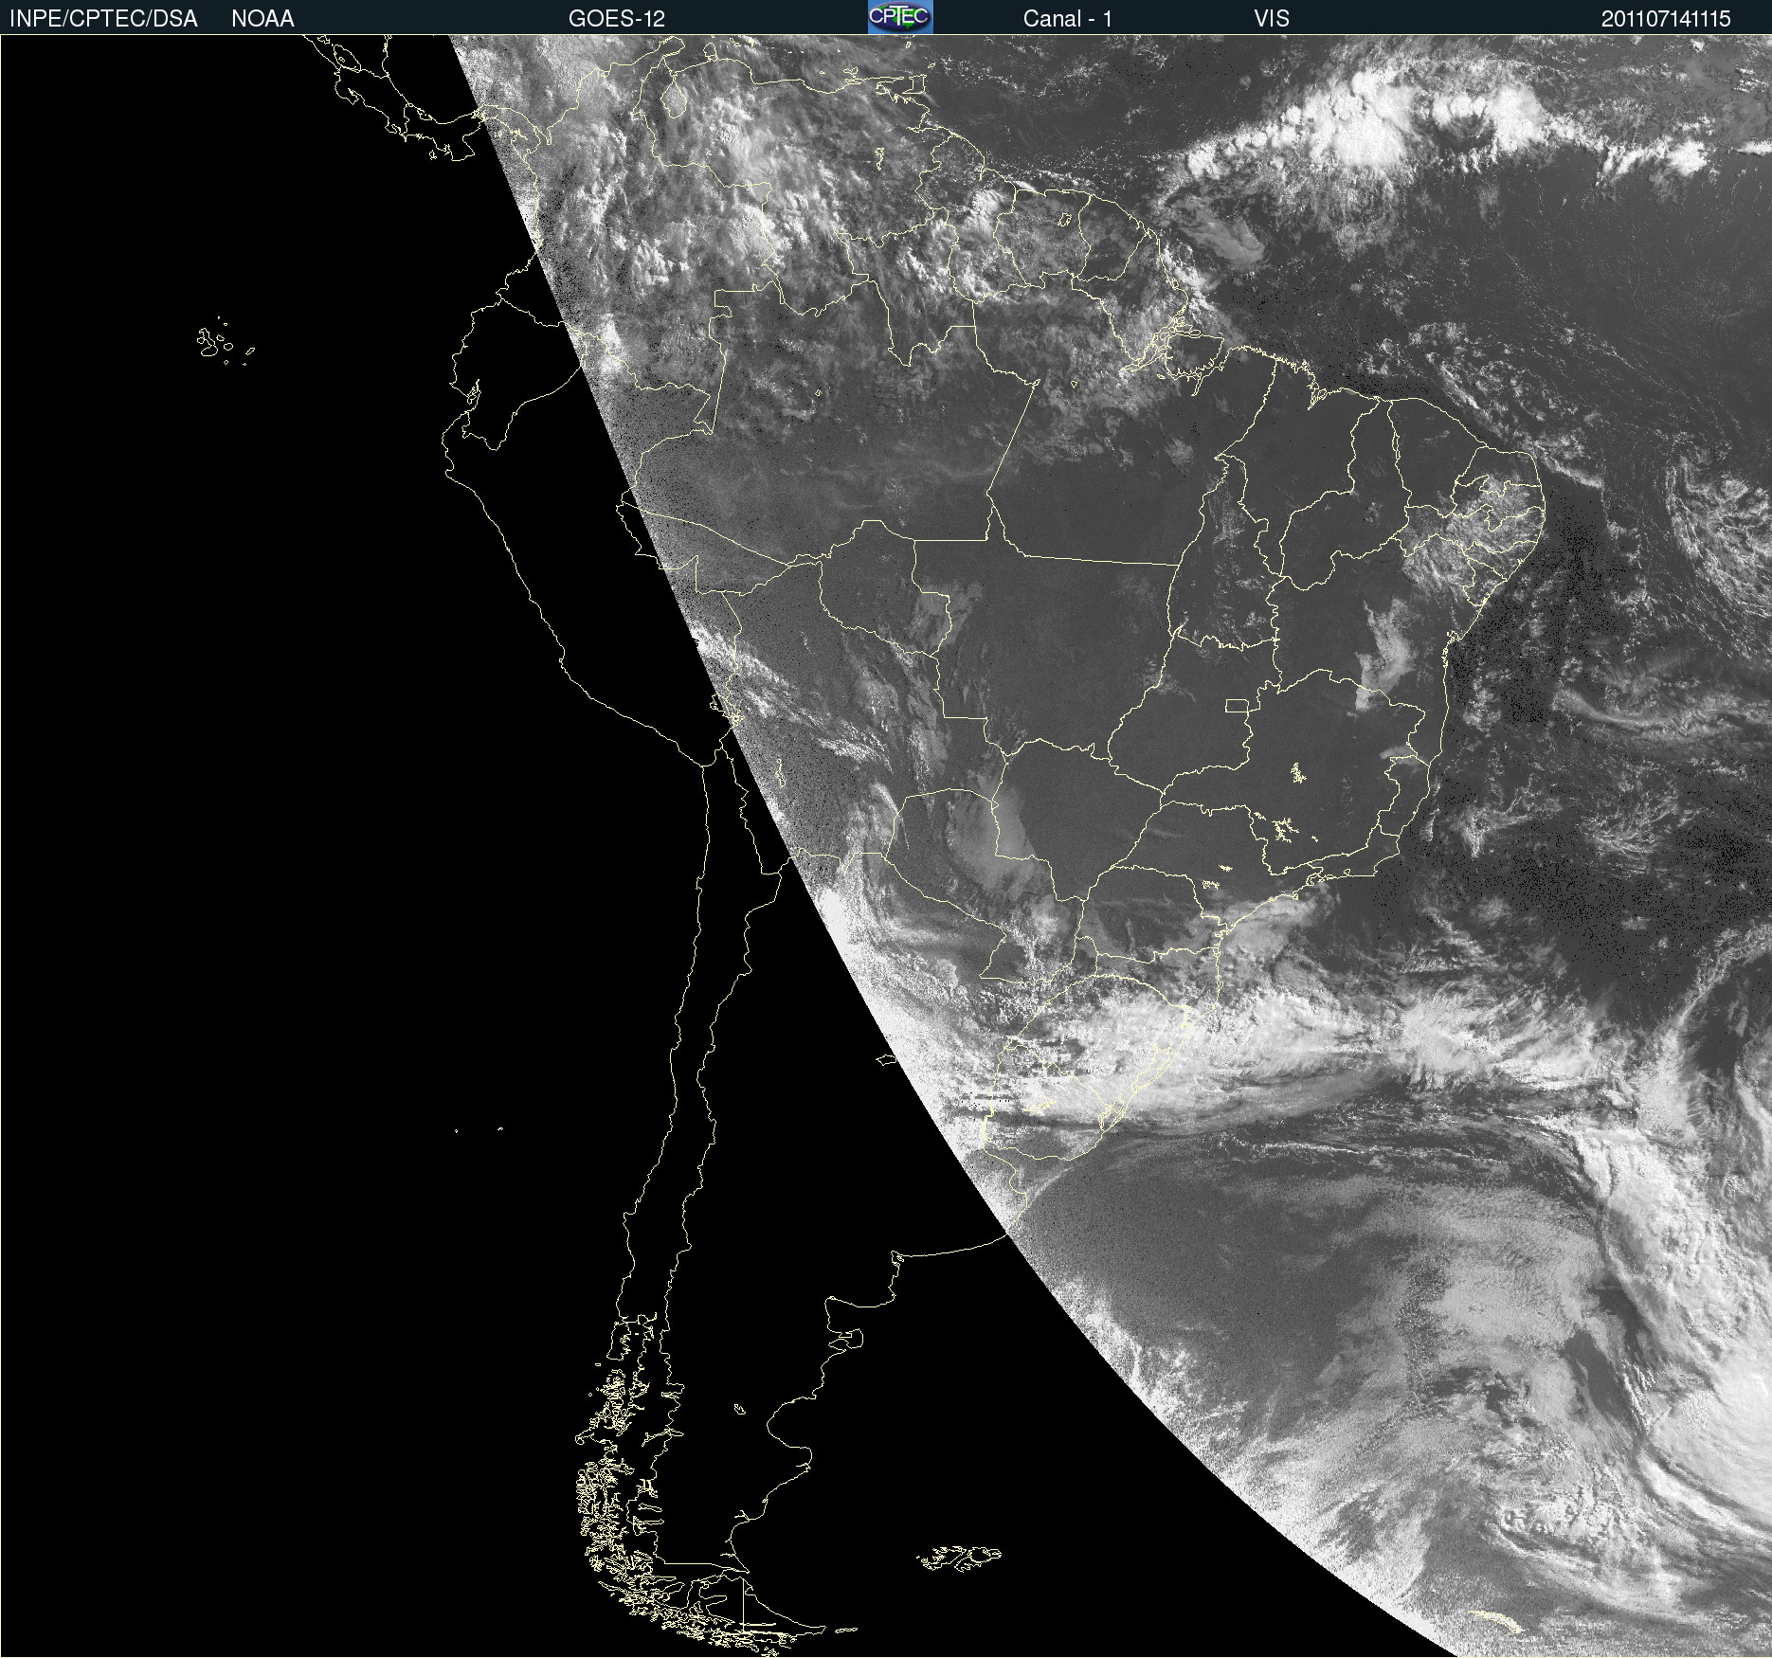This screenshot has width=1772, height=1658.
Task: Click the GOES-12 satellite label
Action: (x=617, y=19)
